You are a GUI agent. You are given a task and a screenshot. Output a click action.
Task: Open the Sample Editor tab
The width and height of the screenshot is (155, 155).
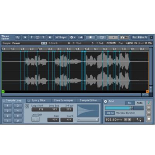pos(88,100)
